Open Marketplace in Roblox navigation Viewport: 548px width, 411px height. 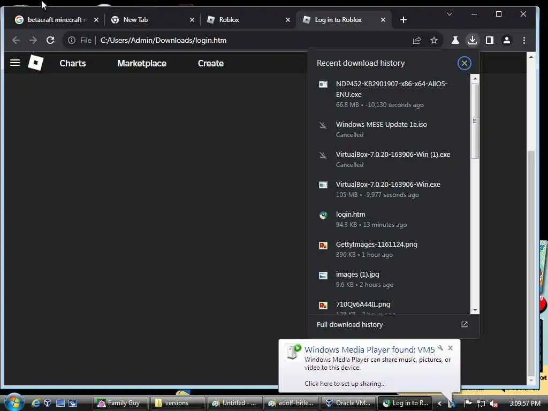pyautogui.click(x=141, y=63)
